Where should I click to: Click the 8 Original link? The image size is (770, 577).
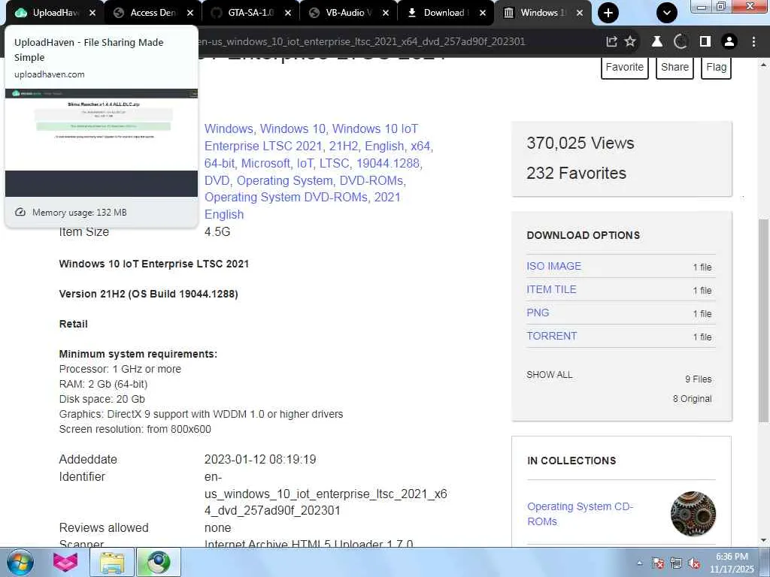coord(692,399)
